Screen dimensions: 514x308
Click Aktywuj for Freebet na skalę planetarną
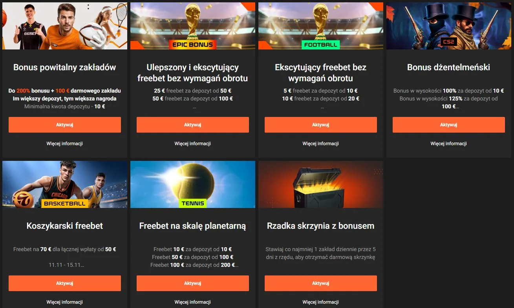click(193, 283)
